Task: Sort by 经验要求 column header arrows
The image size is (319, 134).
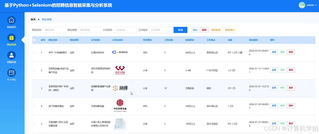Action: [196, 40]
